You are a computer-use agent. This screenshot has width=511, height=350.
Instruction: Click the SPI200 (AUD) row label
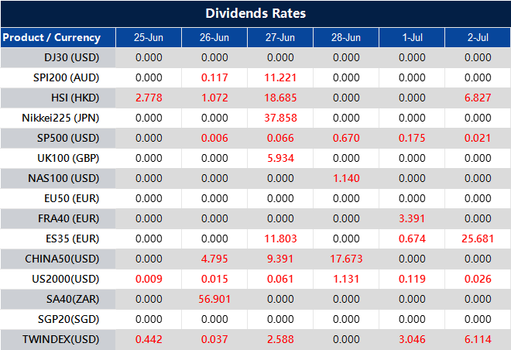coord(67,77)
